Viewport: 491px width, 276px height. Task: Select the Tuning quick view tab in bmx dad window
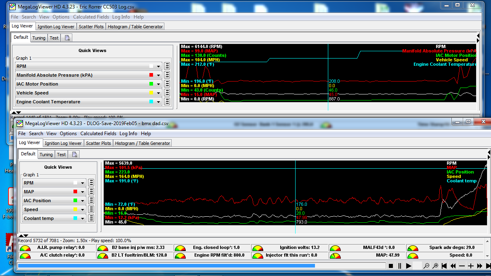46,155
